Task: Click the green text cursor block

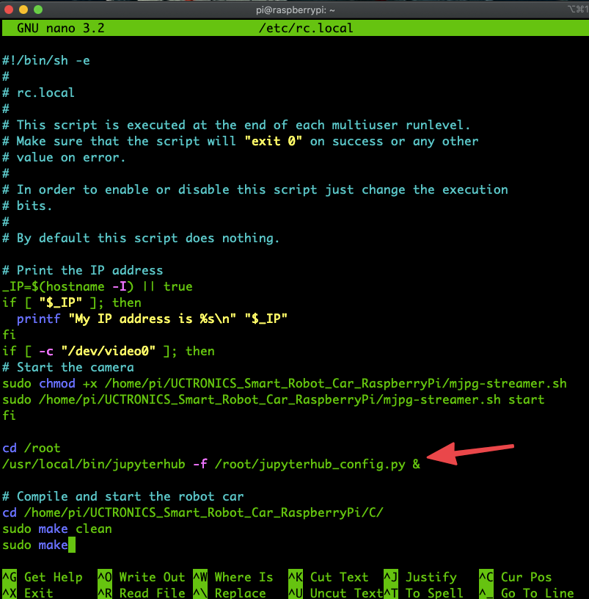Action: pyautogui.click(x=72, y=545)
